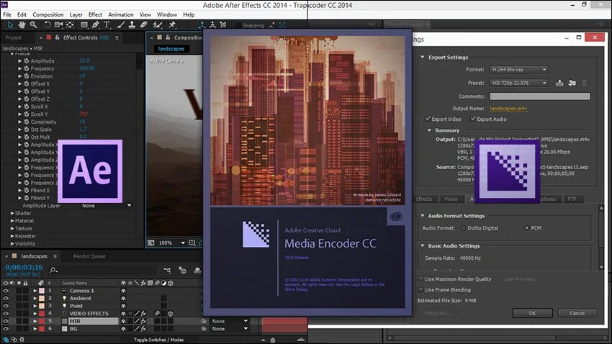Open the Effect Controls panel menu icon
Image resolution: width=612 pixels, height=344 pixels.
(x=117, y=38)
